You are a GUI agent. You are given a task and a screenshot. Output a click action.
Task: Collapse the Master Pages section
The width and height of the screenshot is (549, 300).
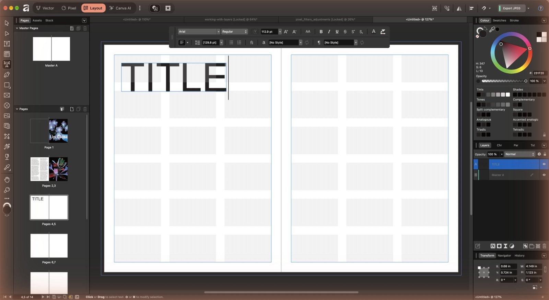pyautogui.click(x=17, y=28)
